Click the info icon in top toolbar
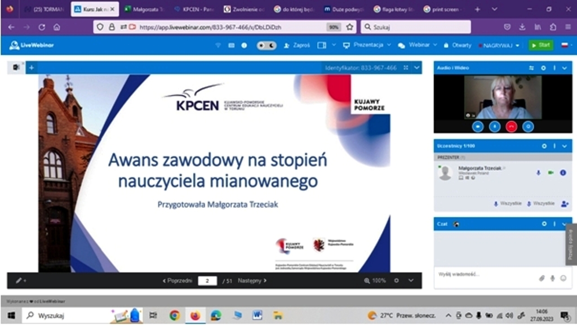Image resolution: width=577 pixels, height=325 pixels. (x=244, y=45)
